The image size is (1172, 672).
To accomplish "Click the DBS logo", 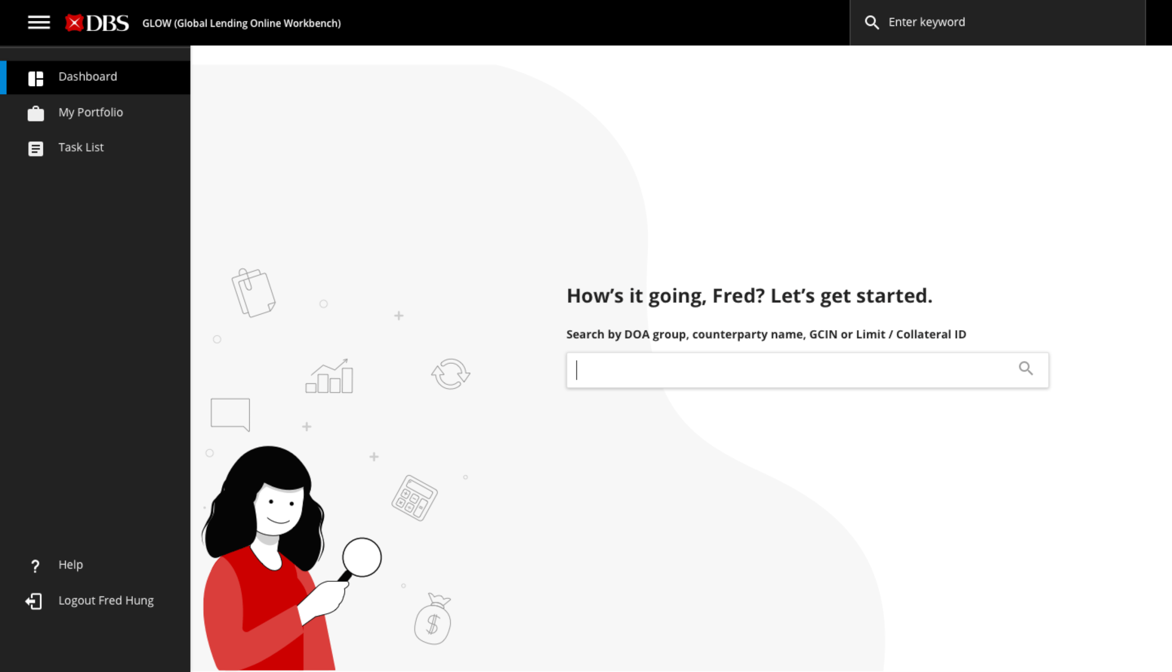I will [97, 22].
